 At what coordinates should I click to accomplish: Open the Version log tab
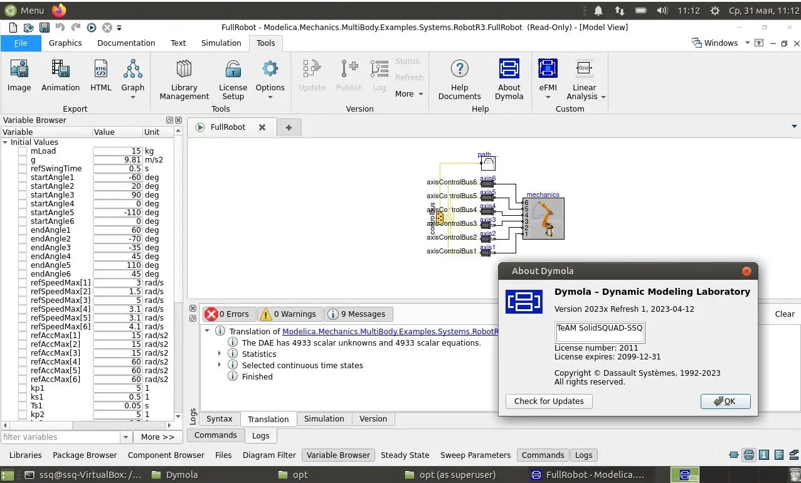click(373, 419)
